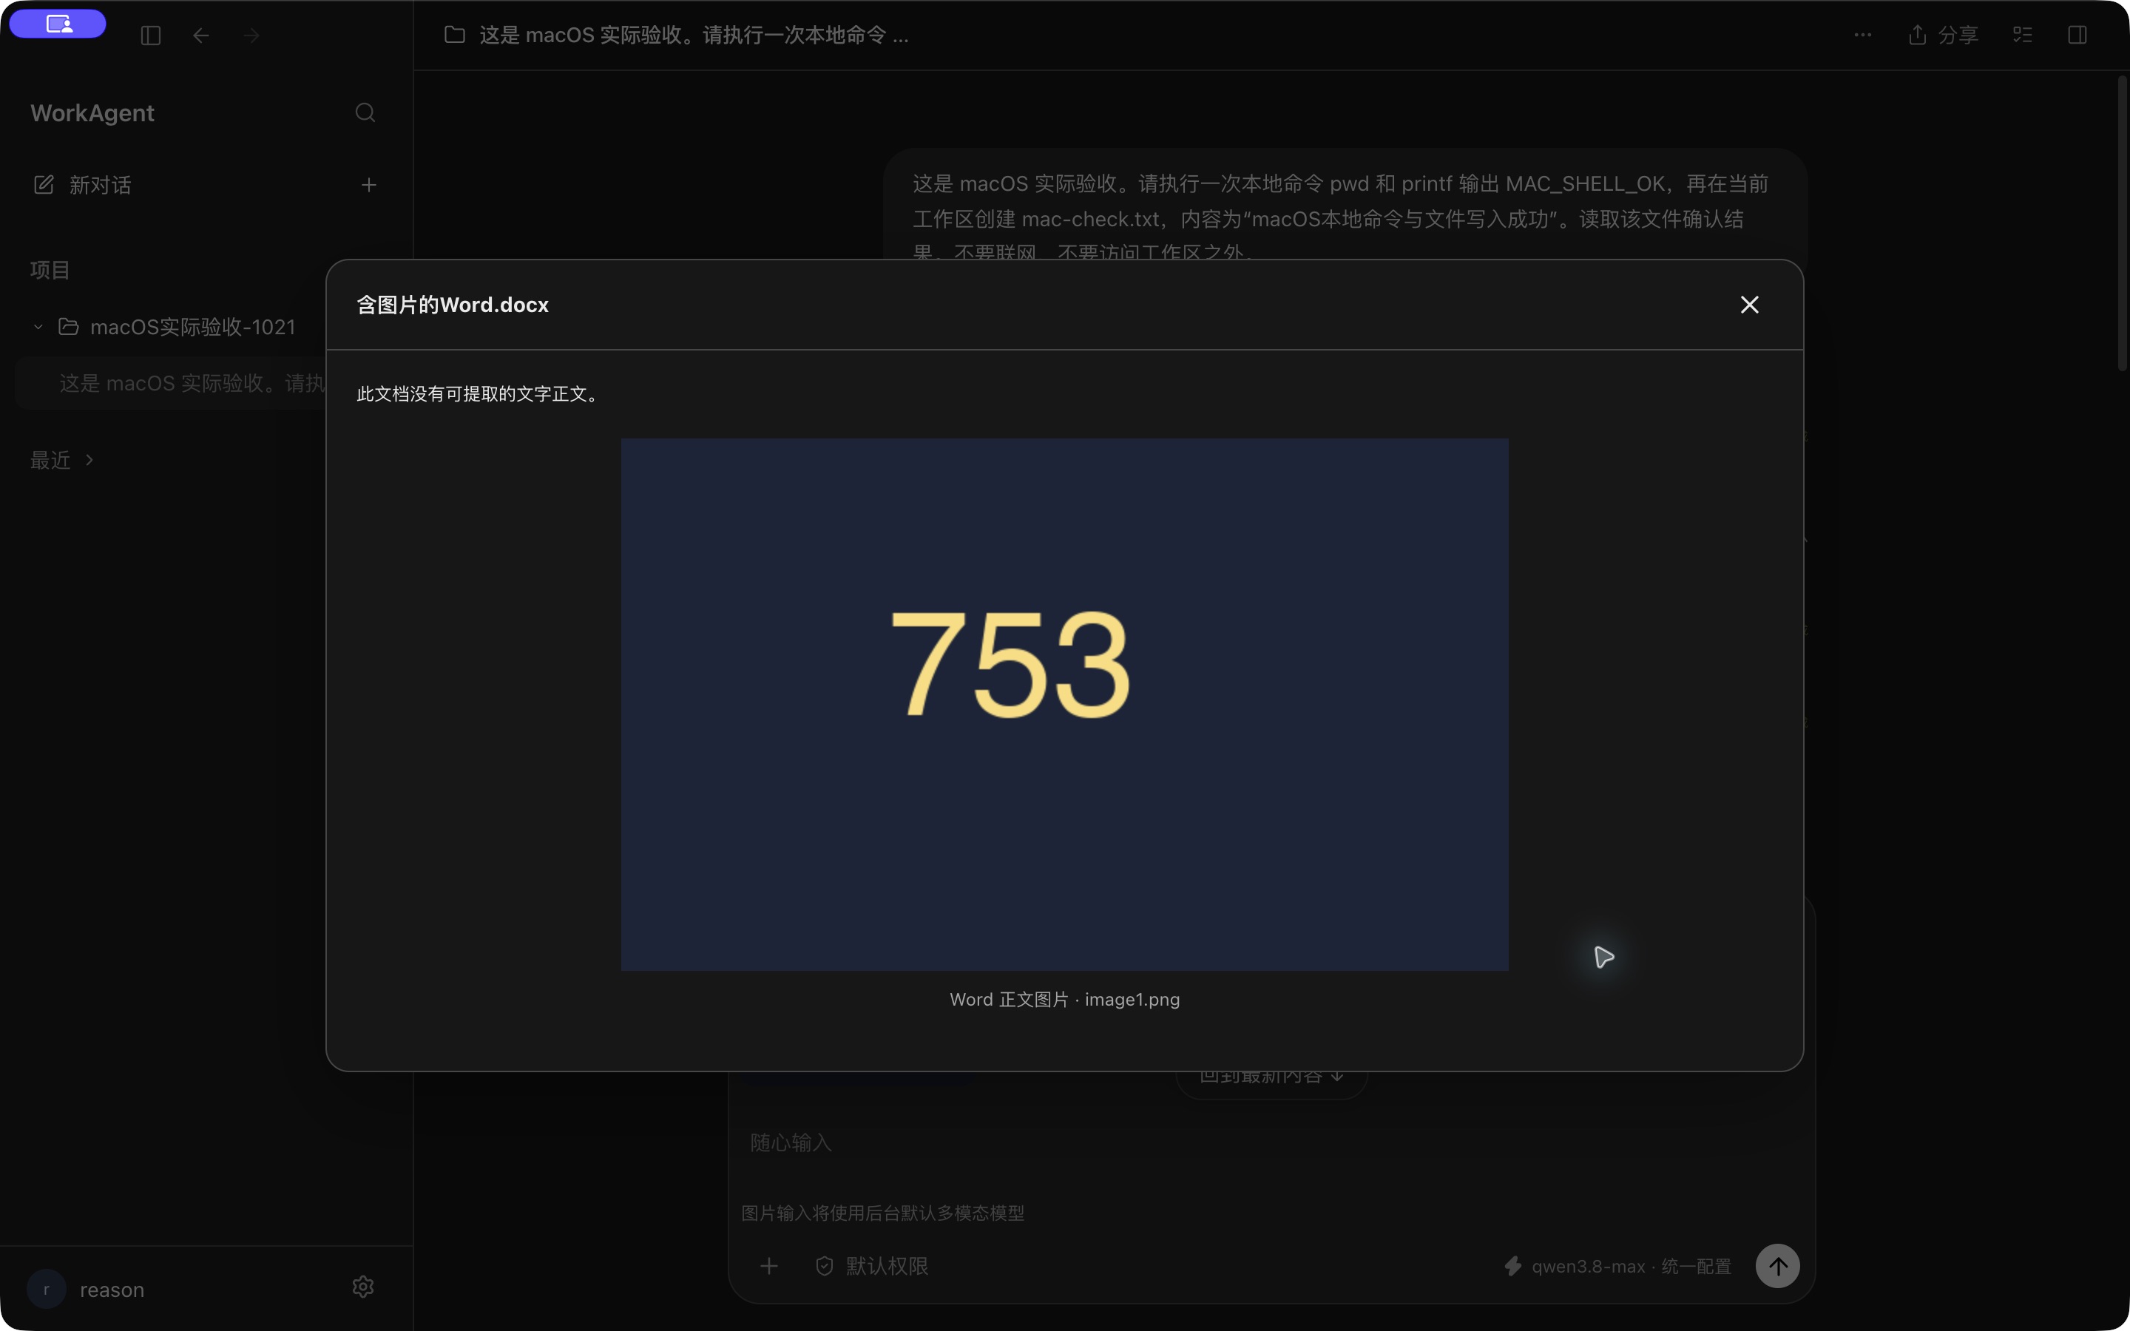Close the 含图片的Word.docx preview dialog
Viewport: 2130px width, 1331px height.
click(x=1750, y=305)
